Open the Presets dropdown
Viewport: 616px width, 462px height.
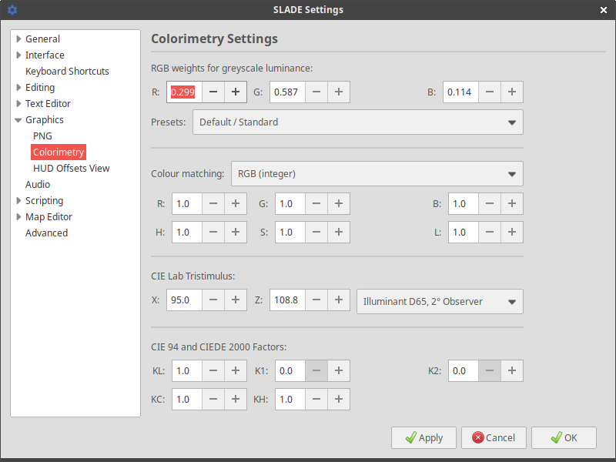coord(357,122)
